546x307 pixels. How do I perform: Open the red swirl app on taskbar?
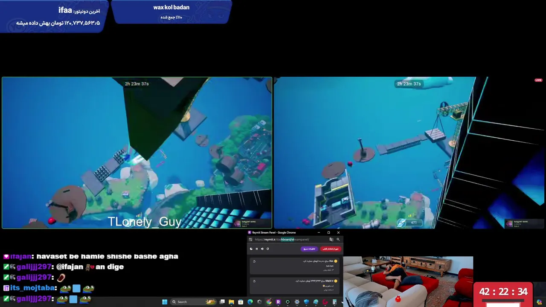[325, 302]
